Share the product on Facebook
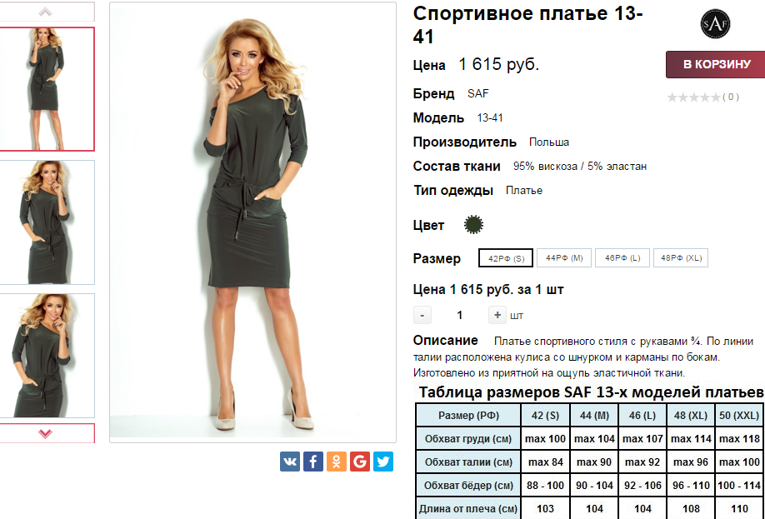Screen dimensions: 765x519 click(313, 461)
